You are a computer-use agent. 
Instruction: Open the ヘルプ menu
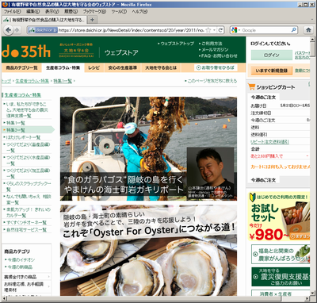pyautogui.click(x=139, y=12)
